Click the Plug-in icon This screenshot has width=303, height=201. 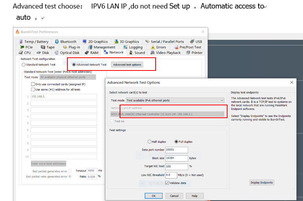[65, 47]
